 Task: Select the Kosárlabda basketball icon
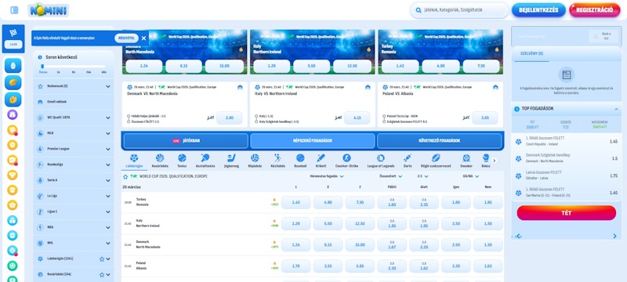click(160, 158)
